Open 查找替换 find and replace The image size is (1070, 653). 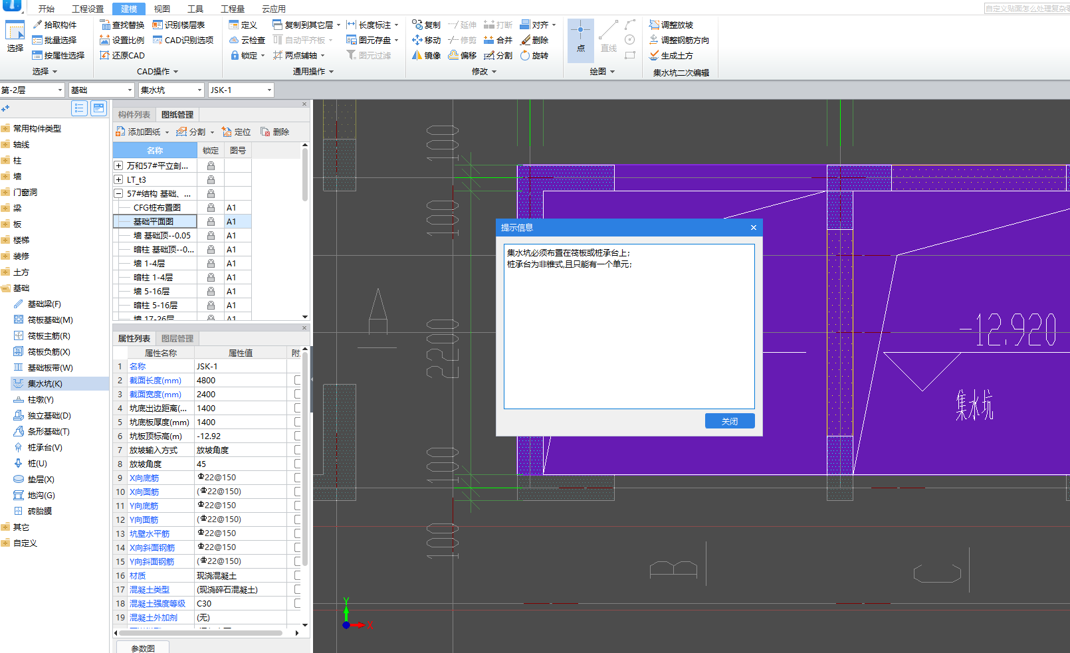tap(122, 25)
